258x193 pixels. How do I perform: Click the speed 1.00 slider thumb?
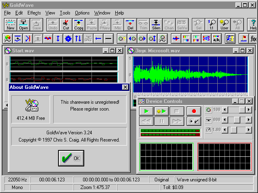click(234, 130)
